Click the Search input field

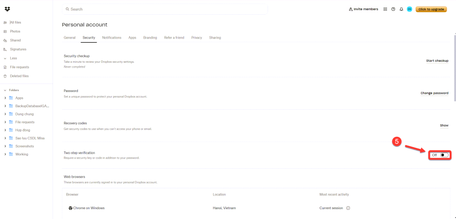[165, 9]
